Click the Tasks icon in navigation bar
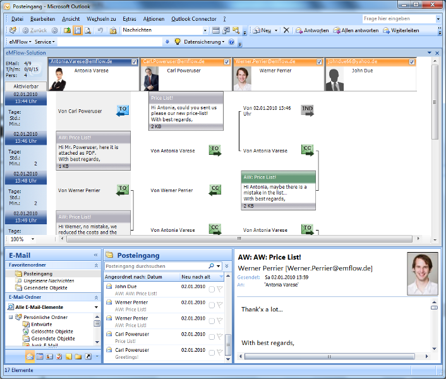The image size is (446, 379). (x=59, y=356)
